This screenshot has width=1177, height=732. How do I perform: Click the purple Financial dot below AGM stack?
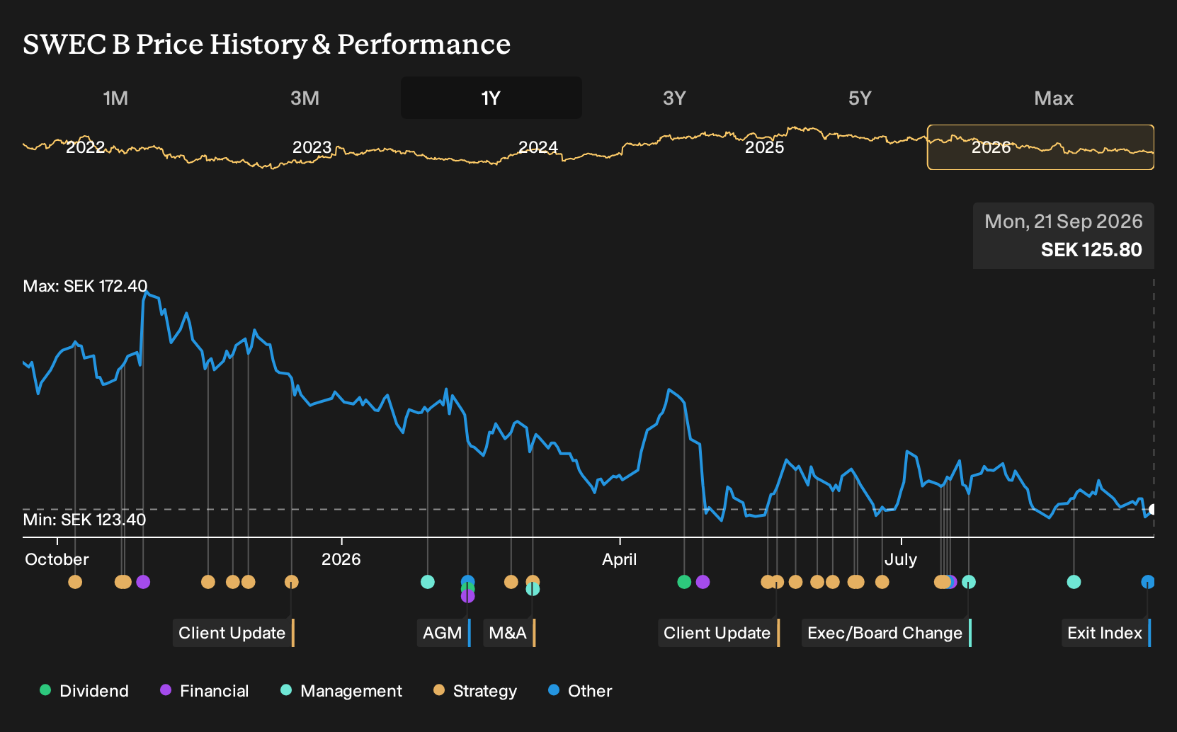pyautogui.click(x=467, y=597)
